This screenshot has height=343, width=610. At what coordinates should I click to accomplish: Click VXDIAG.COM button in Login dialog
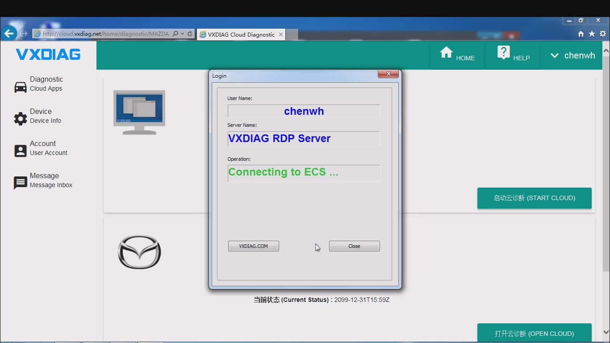coord(254,246)
